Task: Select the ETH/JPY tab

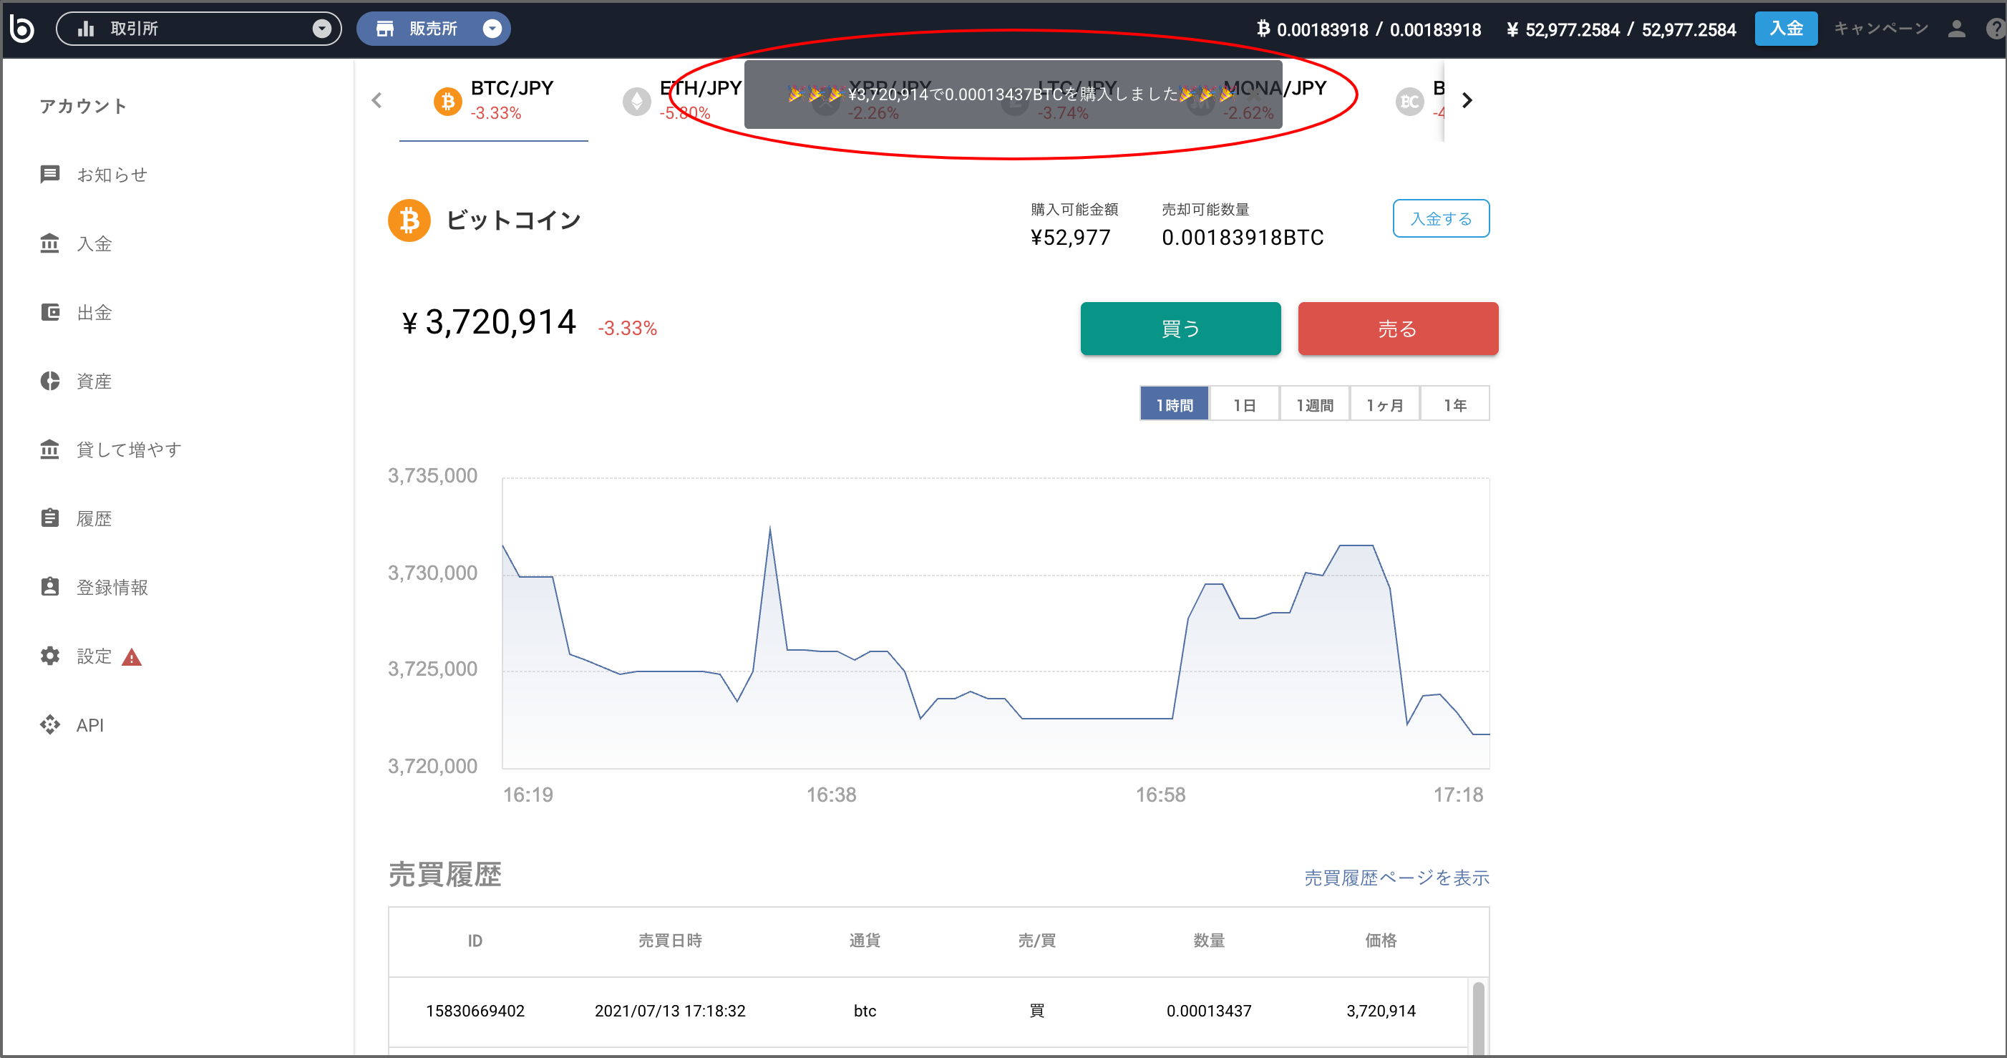Action: pyautogui.click(x=683, y=100)
